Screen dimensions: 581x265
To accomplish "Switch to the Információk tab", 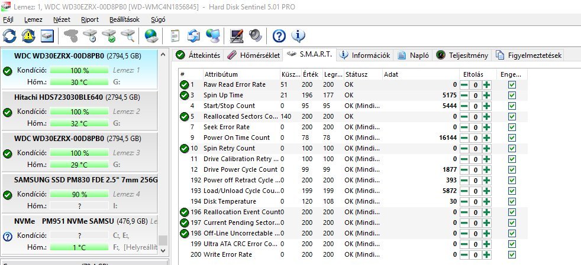I will coord(365,55).
